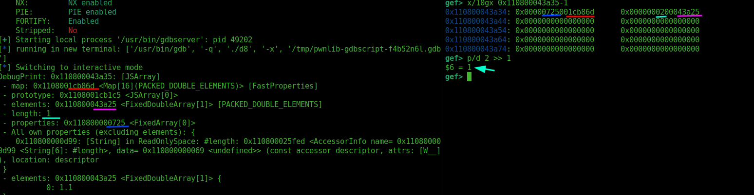Click the red 'No' Stripped value
754x195 pixels.
73,31
